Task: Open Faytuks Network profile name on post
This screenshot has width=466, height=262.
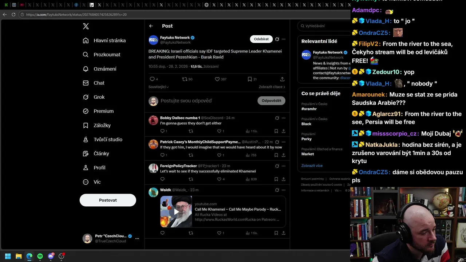Action: pos(175,37)
